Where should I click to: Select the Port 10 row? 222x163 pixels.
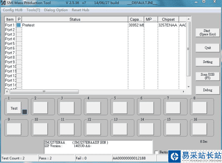pos(95,66)
